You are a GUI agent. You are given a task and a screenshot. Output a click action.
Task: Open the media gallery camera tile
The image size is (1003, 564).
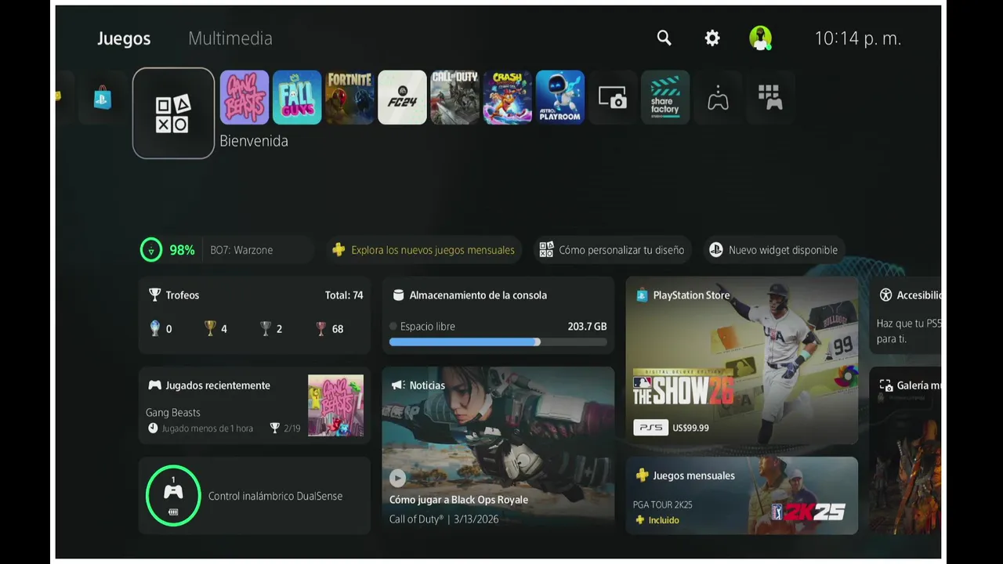click(613, 97)
